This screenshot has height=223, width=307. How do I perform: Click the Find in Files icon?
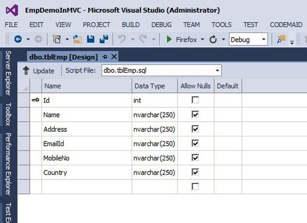[x=281, y=39]
